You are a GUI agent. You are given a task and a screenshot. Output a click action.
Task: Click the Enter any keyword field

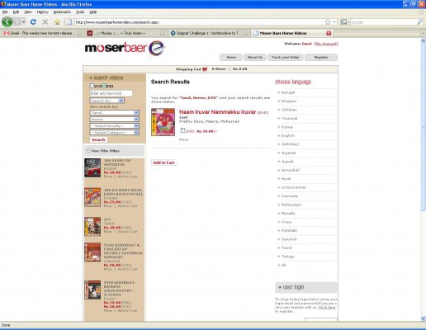point(111,93)
